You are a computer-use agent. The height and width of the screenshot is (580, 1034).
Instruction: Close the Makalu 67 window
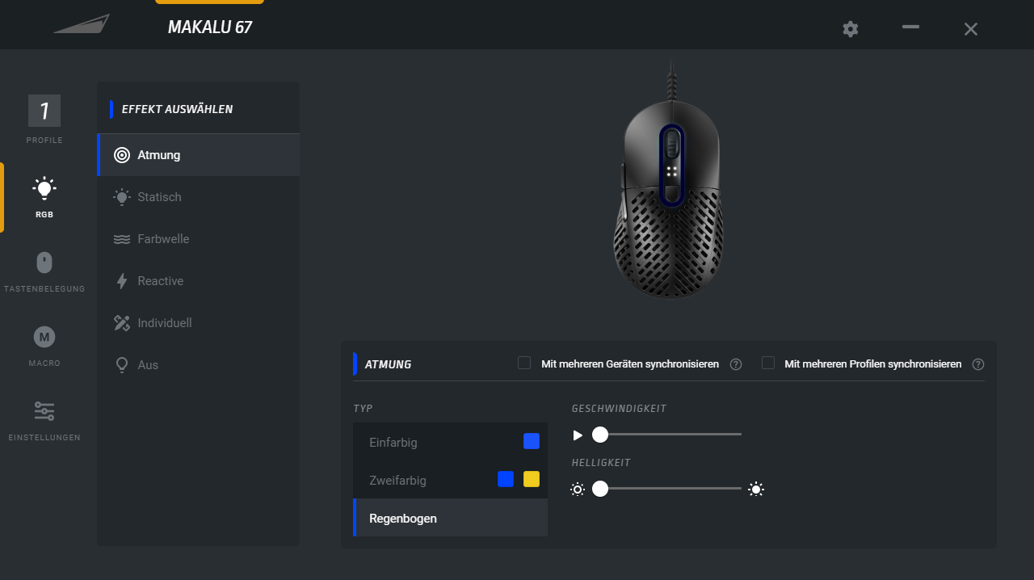point(971,29)
